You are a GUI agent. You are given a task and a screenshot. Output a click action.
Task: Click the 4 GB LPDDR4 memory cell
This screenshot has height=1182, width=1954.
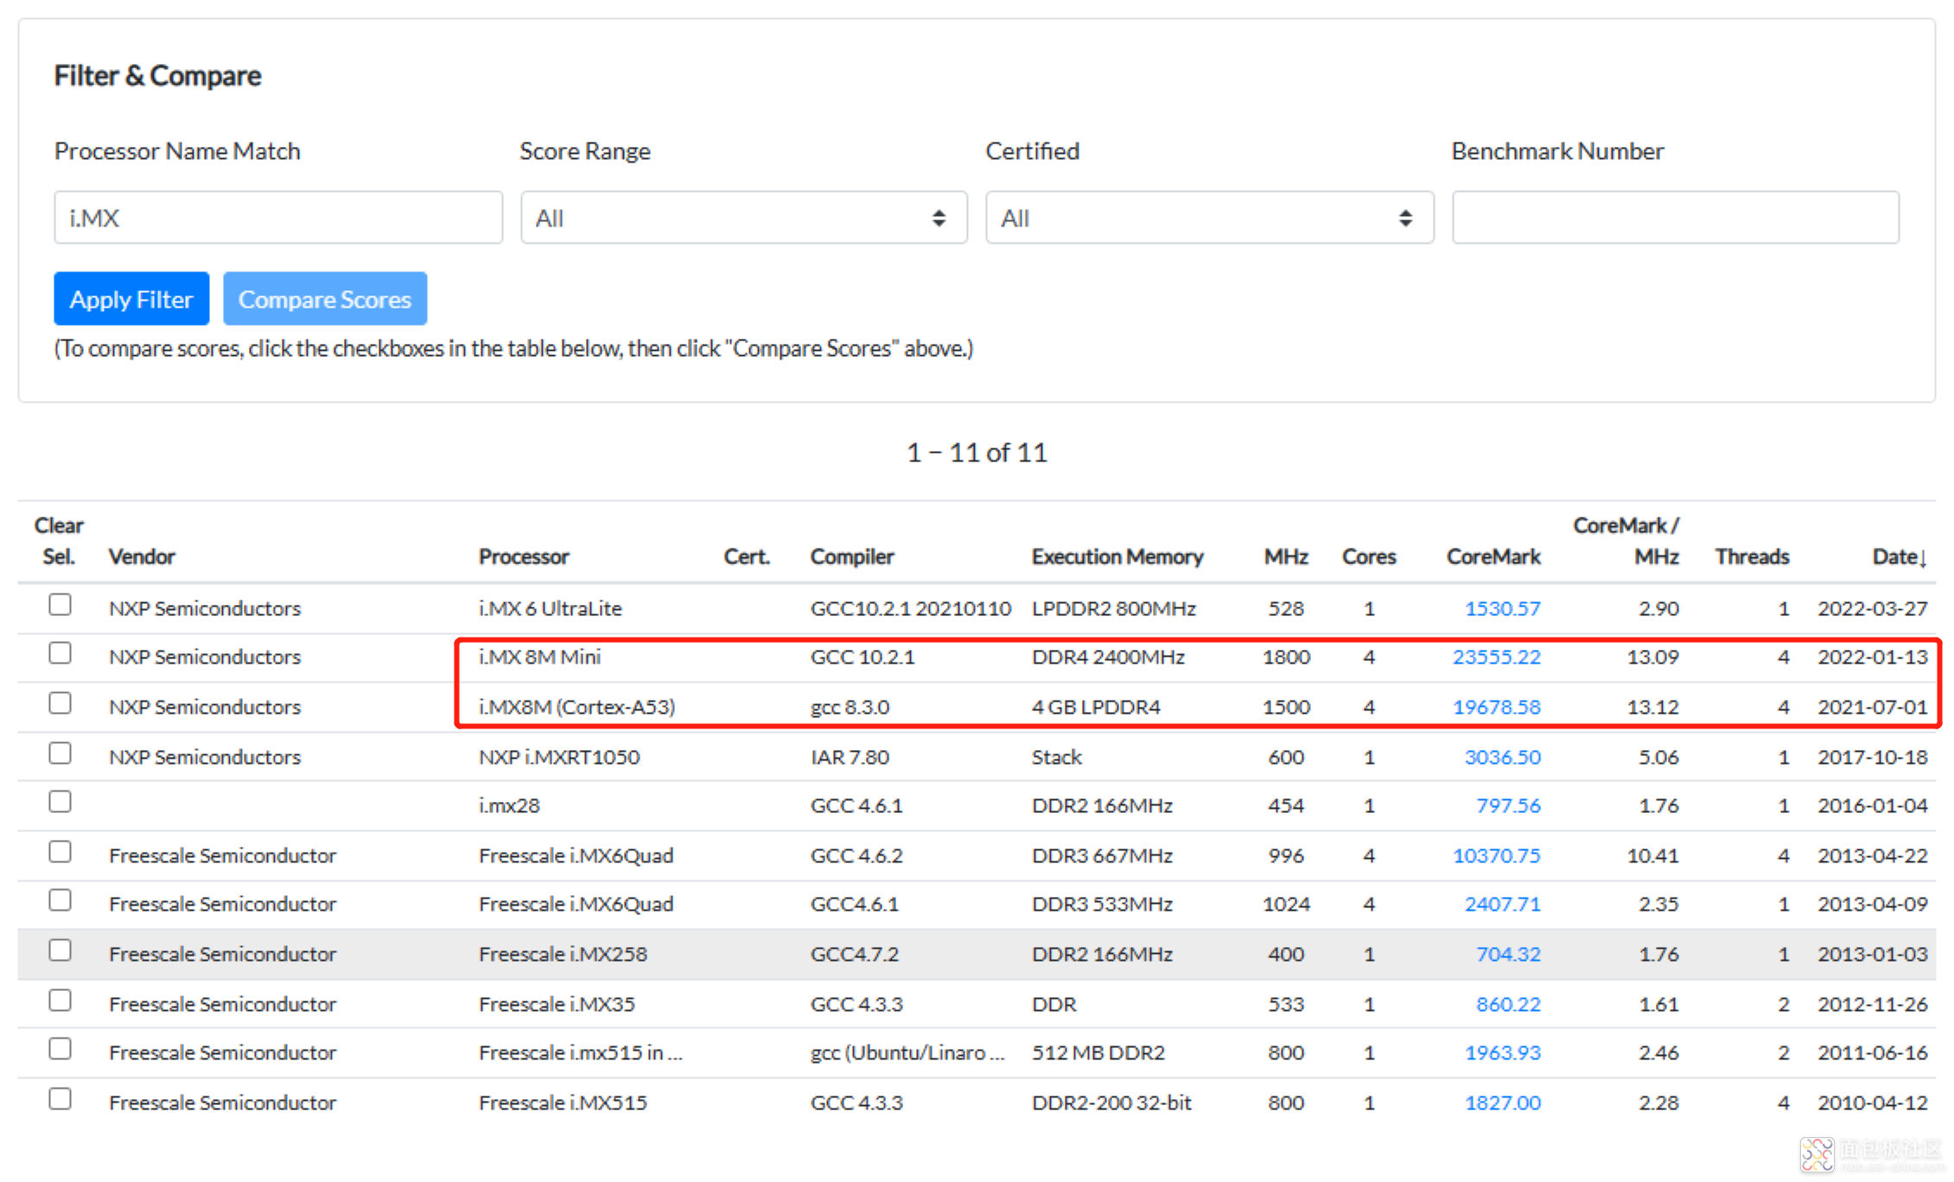point(1096,707)
